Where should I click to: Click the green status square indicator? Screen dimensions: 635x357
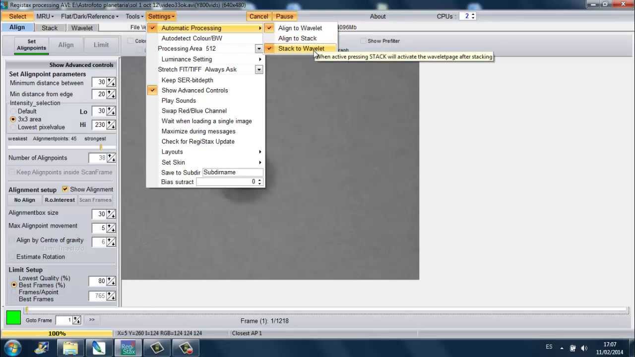point(13,317)
